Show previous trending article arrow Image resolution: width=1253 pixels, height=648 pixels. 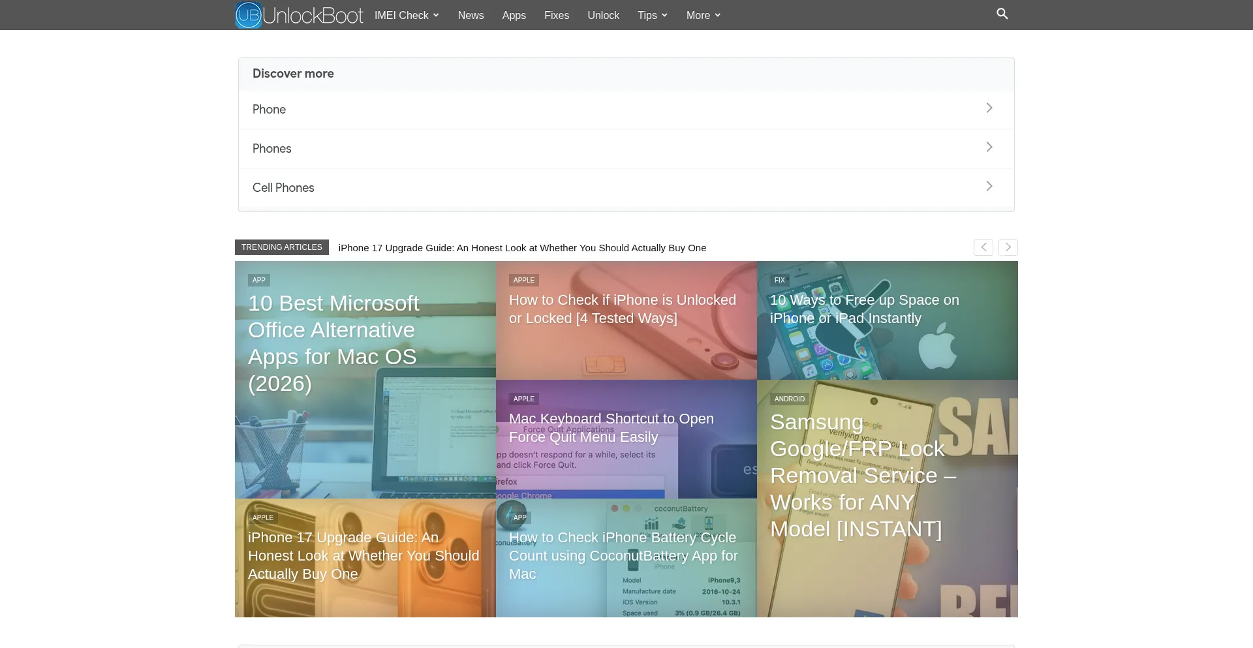pos(983,247)
